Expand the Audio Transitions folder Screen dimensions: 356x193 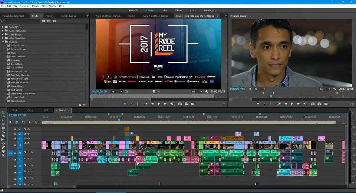(3, 31)
